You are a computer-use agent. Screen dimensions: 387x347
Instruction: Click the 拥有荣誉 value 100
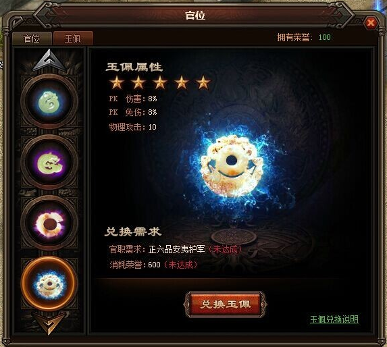coord(325,37)
